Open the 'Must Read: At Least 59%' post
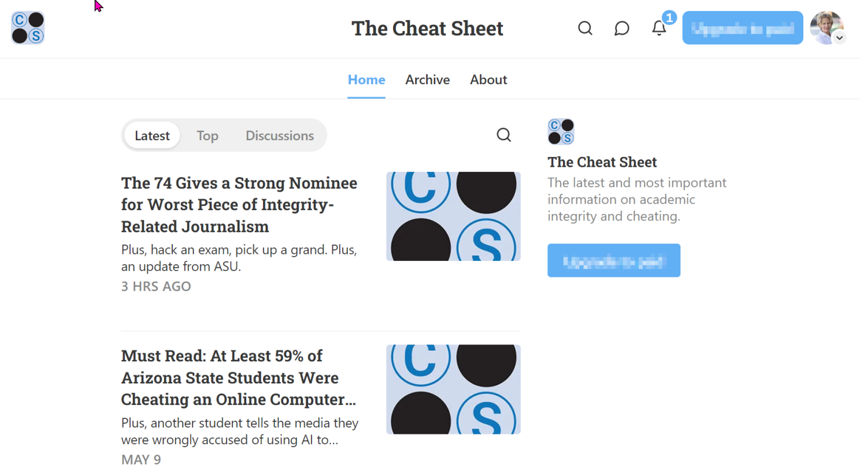Viewport: 860px width, 472px height. coord(238,377)
